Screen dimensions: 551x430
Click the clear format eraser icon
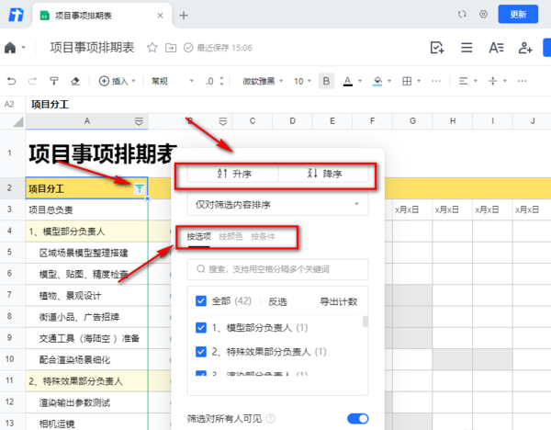(x=75, y=81)
